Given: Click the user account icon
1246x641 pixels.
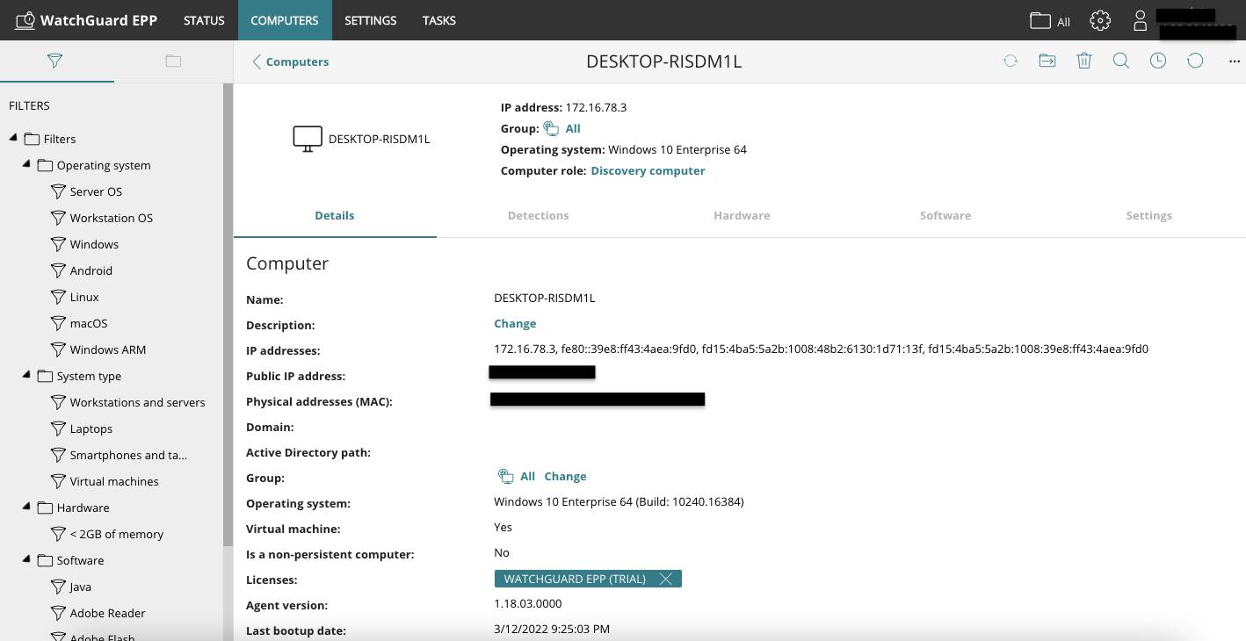Looking at the screenshot, I should coord(1140,20).
